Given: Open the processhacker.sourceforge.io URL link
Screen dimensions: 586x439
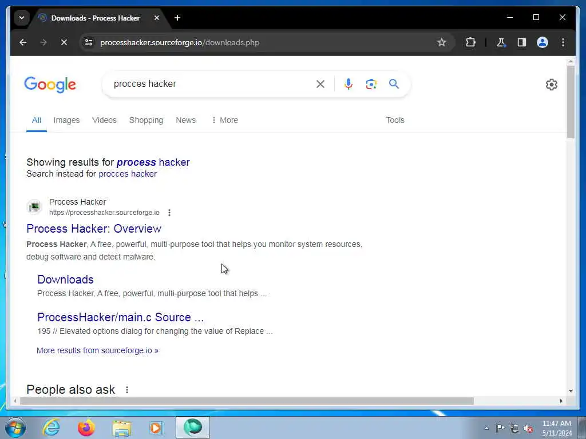Looking at the screenshot, I should (x=104, y=213).
